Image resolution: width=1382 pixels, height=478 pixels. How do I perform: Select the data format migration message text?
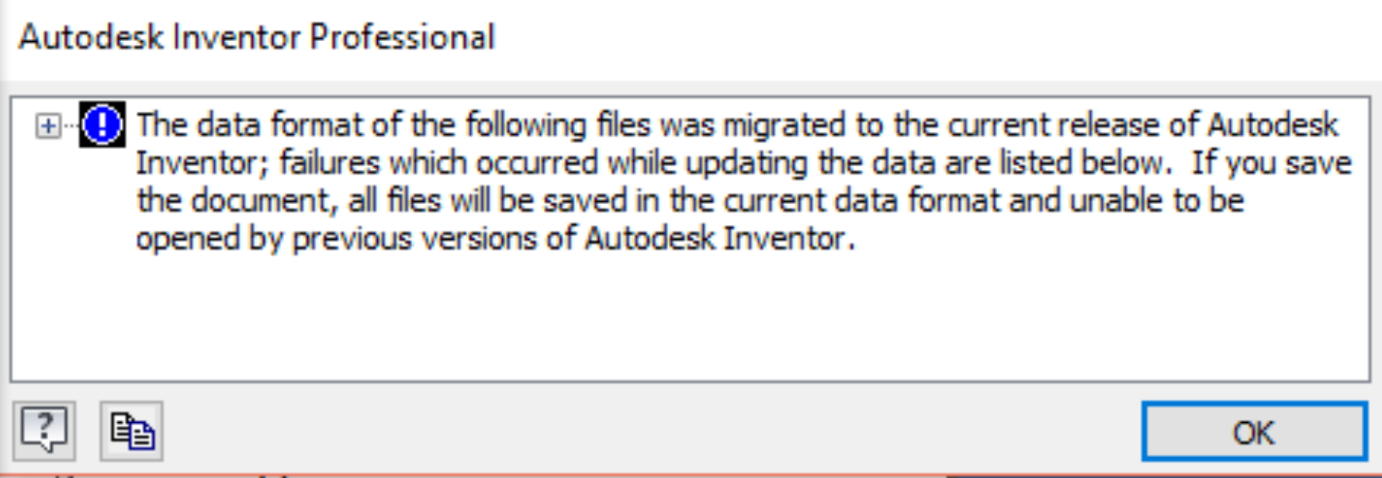(x=543, y=178)
